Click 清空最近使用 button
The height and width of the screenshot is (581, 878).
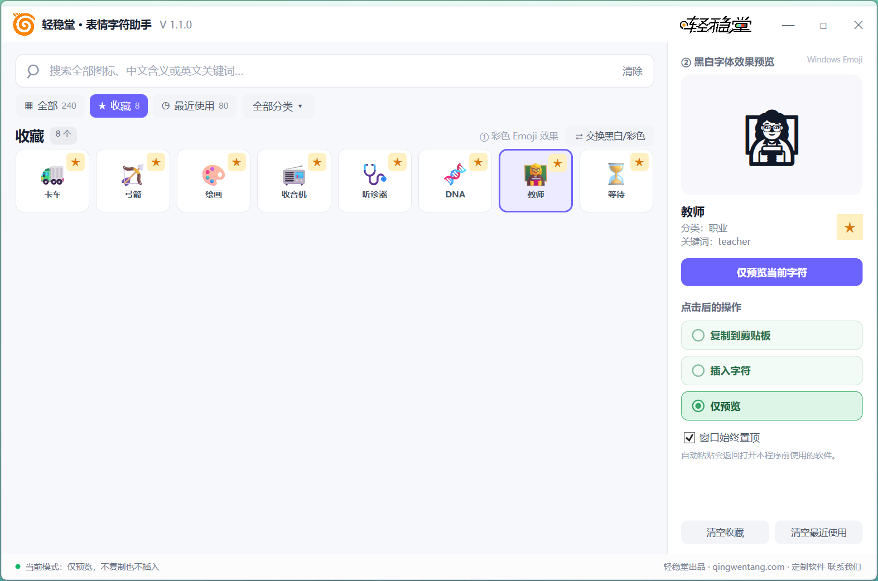(x=818, y=532)
